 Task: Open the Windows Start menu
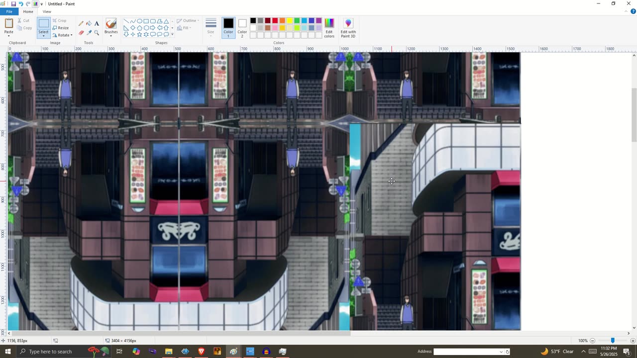coord(7,352)
